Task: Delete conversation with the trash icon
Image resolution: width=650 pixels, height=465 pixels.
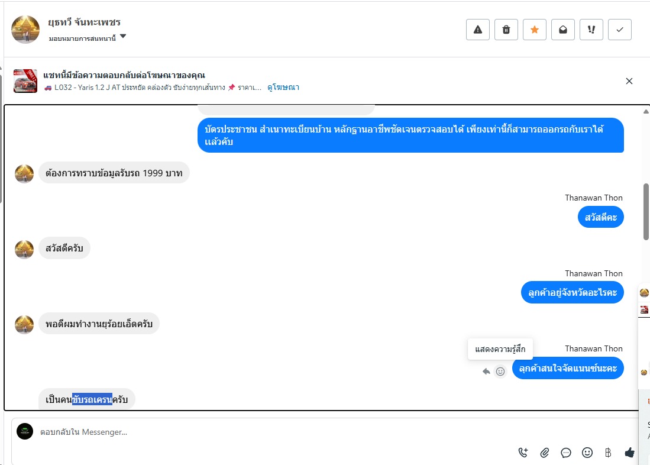Action: [506, 30]
